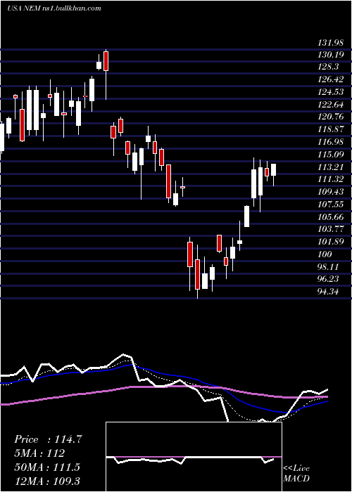Click the 116.98 price axis label

point(331,142)
